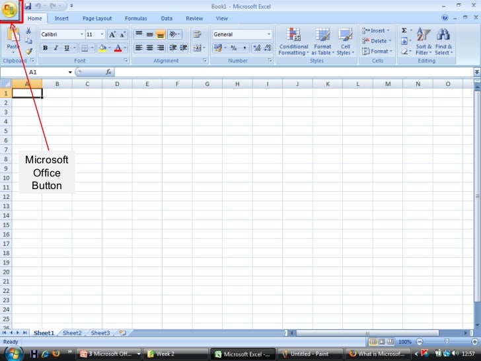481x361 pixels.
Task: Expand the Name Box dropdown arrow
Action: (x=70, y=72)
